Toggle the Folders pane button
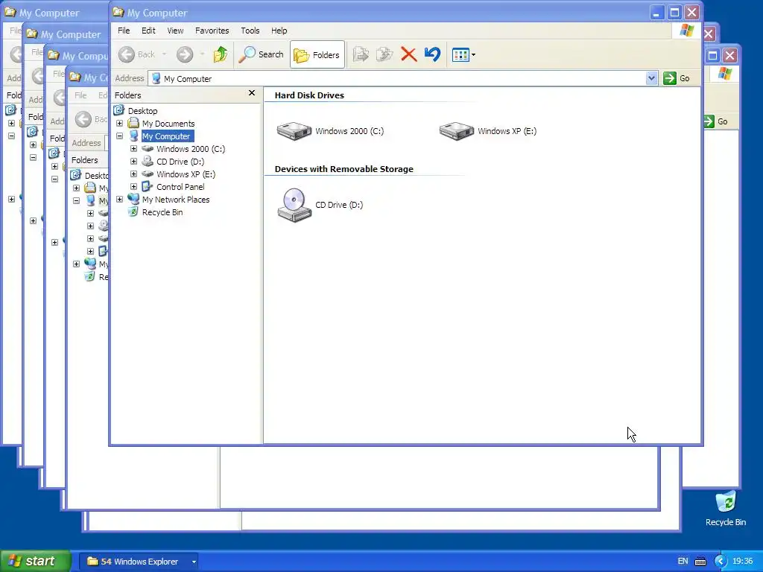Viewport: 763px width, 572px height. coord(317,54)
